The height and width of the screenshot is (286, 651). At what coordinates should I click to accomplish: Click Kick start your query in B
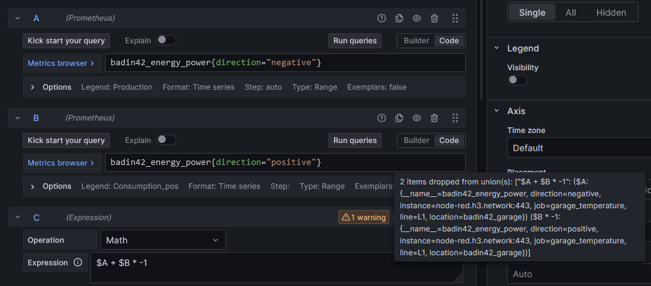66,140
